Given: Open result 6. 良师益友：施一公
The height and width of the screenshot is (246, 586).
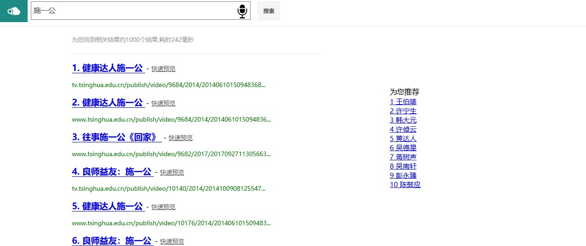Looking at the screenshot, I should 112,241.
